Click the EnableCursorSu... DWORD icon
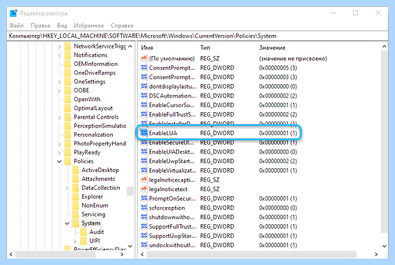 pos(144,105)
